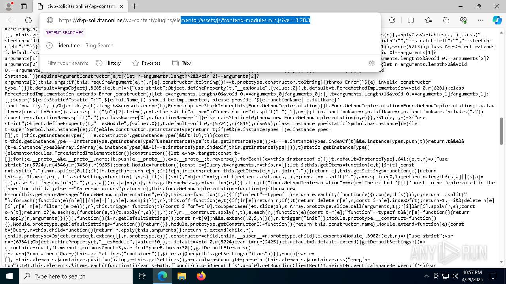Open File Explorer from the taskbar
Screen dimensions: 506x284
pos(181,276)
